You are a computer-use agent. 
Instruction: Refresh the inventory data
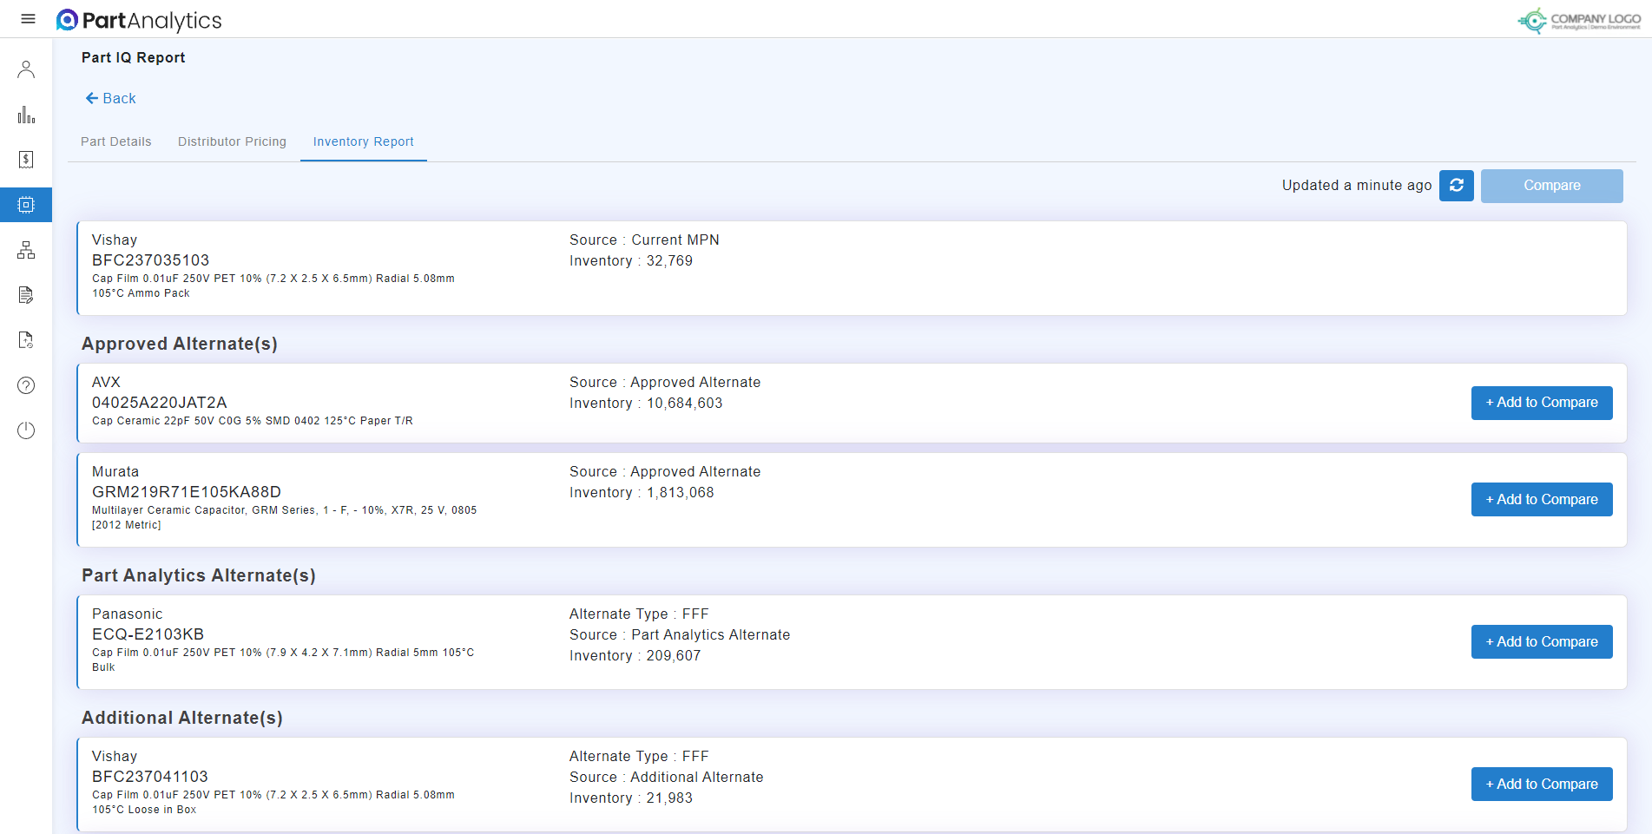pos(1456,186)
